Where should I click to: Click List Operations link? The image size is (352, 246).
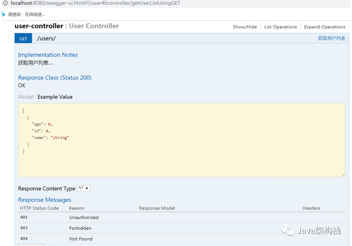[x=280, y=27]
